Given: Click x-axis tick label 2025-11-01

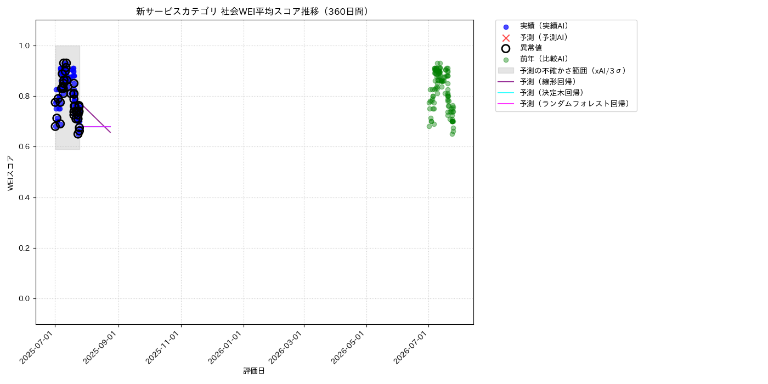Looking at the screenshot, I should pyautogui.click(x=164, y=347).
